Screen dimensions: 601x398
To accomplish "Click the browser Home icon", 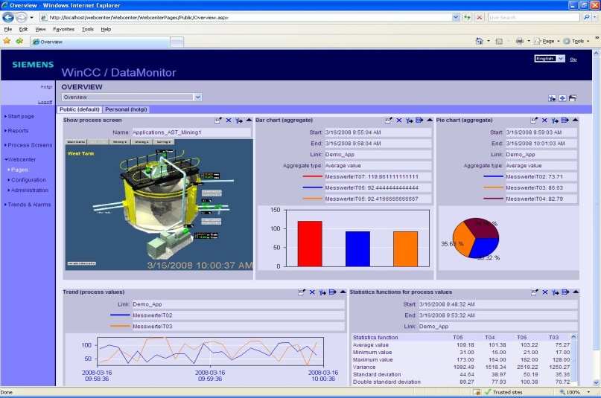I will pyautogui.click(x=479, y=41).
